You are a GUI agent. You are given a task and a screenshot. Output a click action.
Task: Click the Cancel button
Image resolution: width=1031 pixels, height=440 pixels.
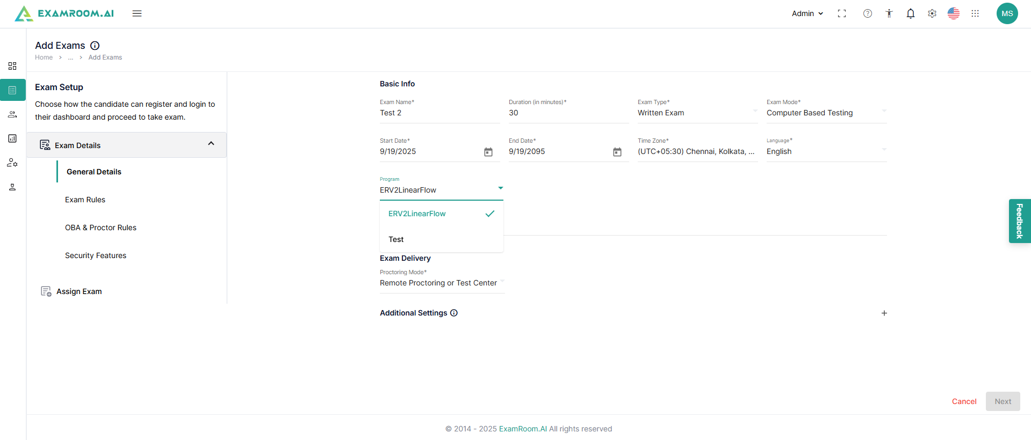(x=964, y=401)
